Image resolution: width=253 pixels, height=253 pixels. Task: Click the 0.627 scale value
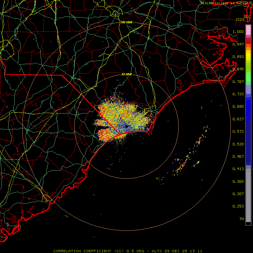[x=238, y=119]
